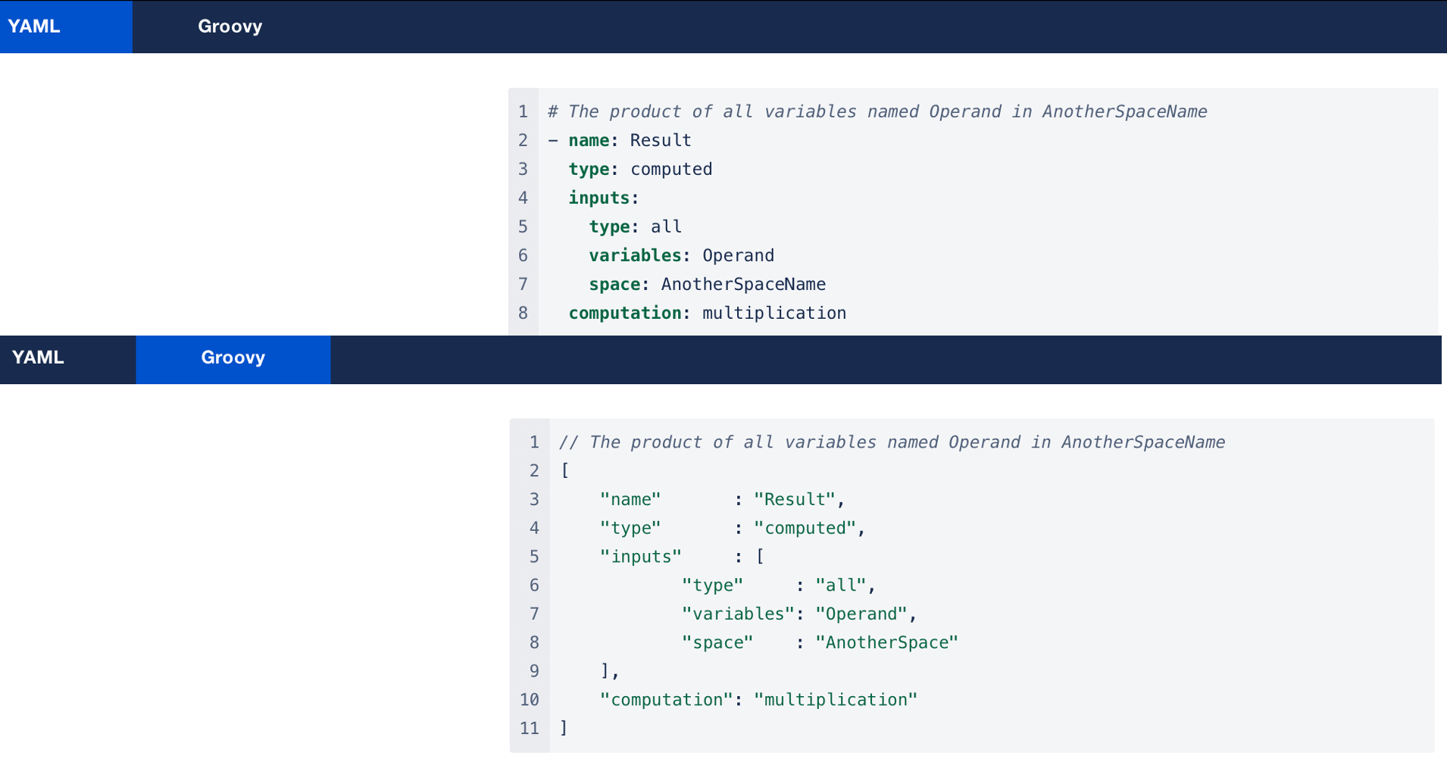Switch to Groovy in the upper tab bar
Screen dimensions: 1447x762
(230, 27)
